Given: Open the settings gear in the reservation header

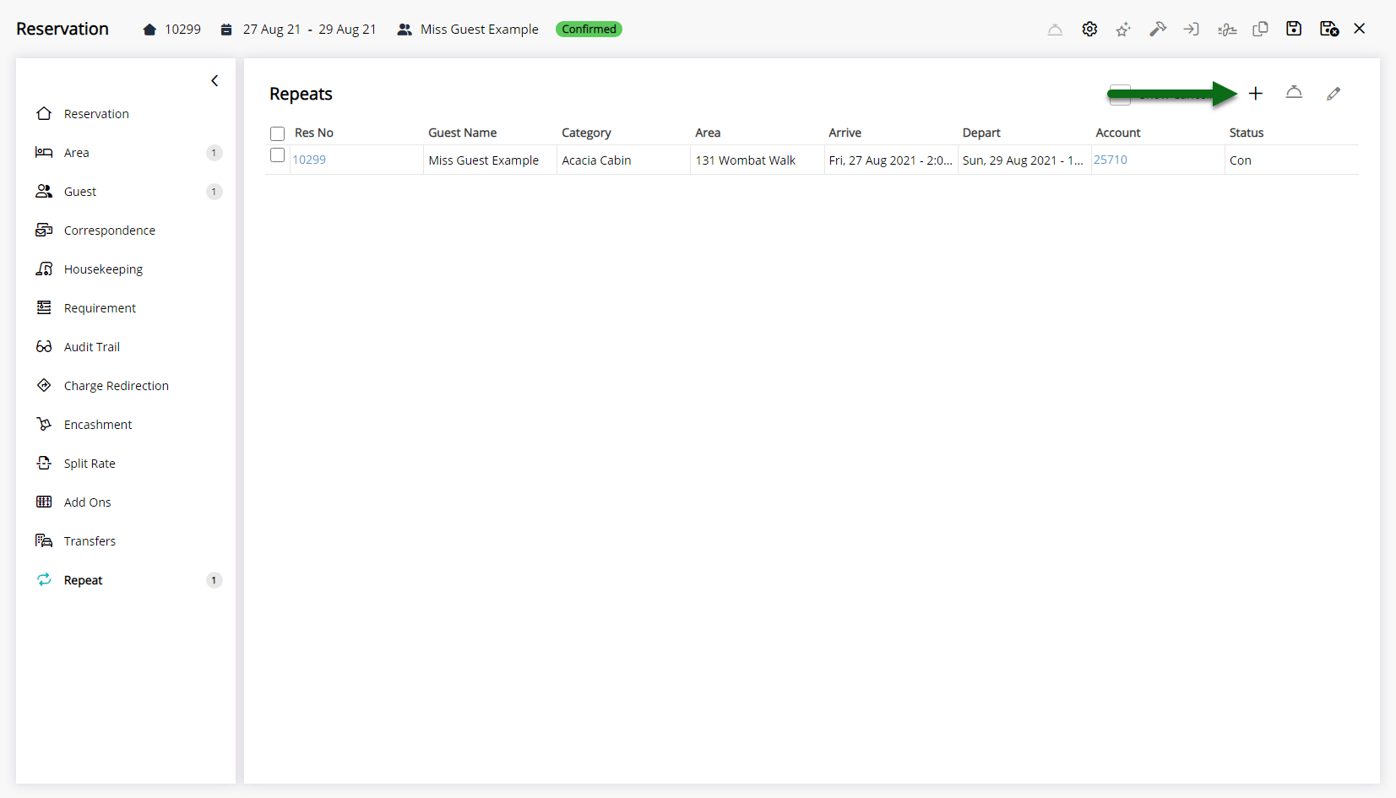Looking at the screenshot, I should pos(1089,29).
